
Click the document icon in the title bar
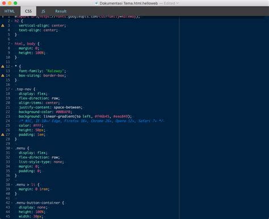coord(96,3)
